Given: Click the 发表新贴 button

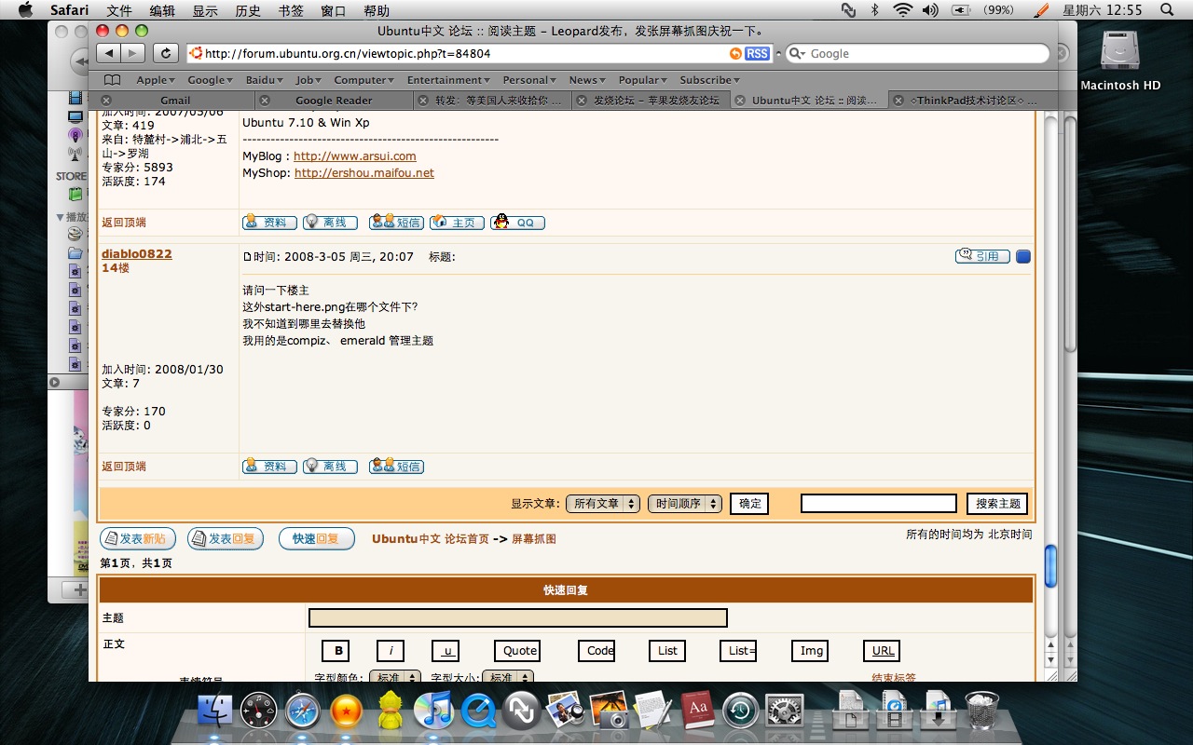Looking at the screenshot, I should click(x=136, y=538).
